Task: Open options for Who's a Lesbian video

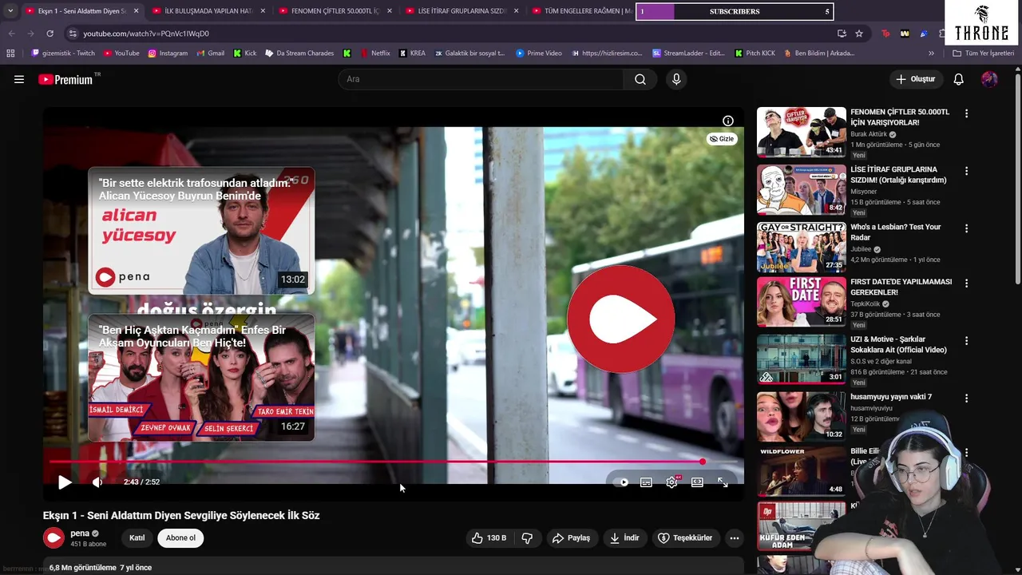Action: point(966,228)
